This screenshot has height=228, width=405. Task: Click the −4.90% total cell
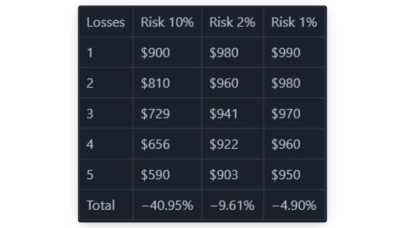pos(294,205)
